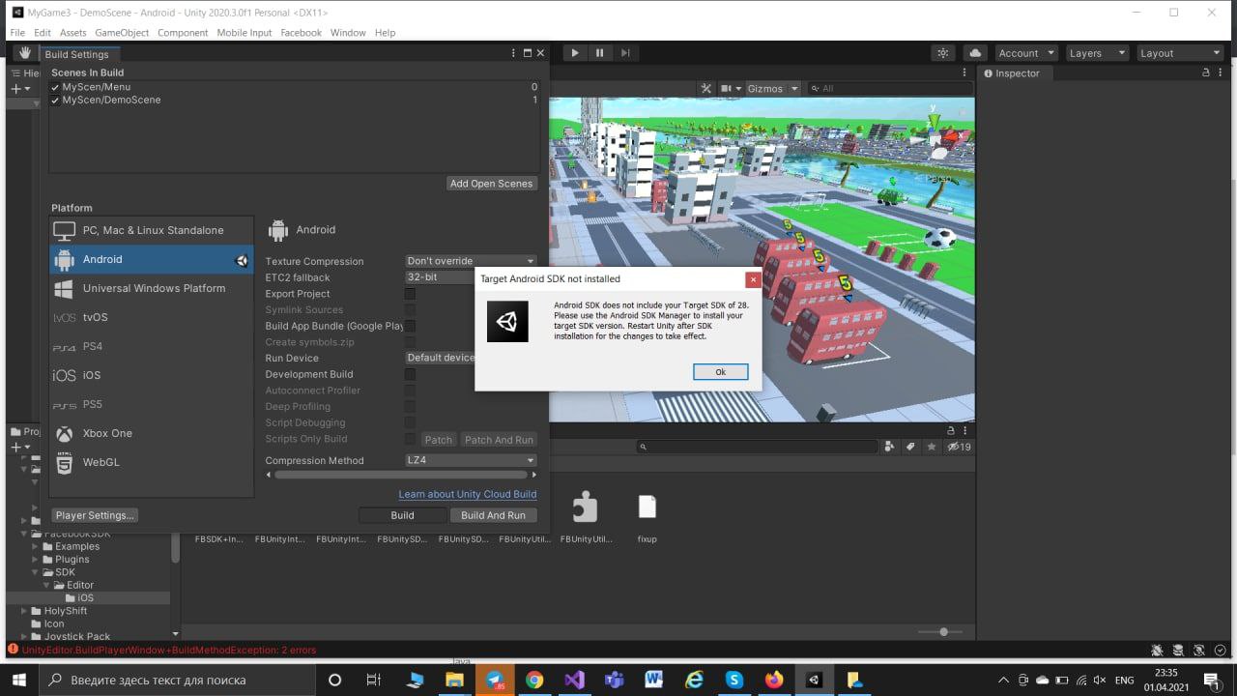
Task: Open the Mobile Input menu
Action: tap(245, 32)
